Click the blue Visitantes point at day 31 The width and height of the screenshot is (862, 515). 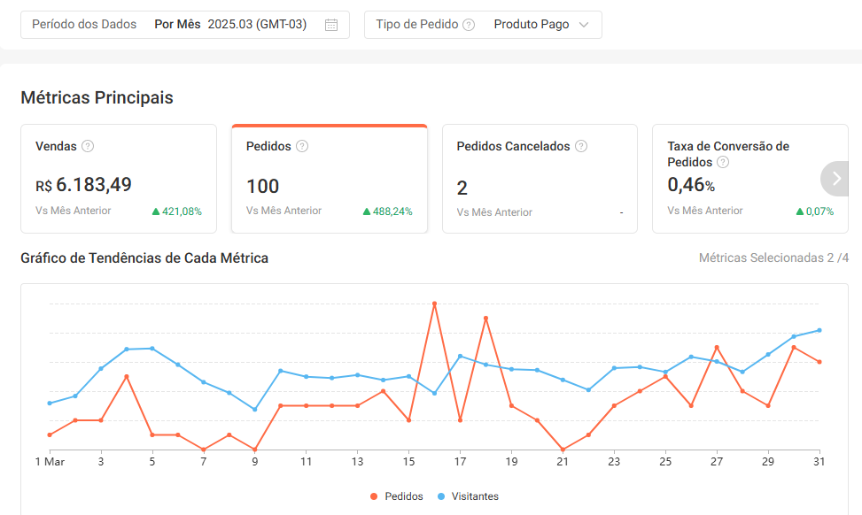[x=819, y=330]
